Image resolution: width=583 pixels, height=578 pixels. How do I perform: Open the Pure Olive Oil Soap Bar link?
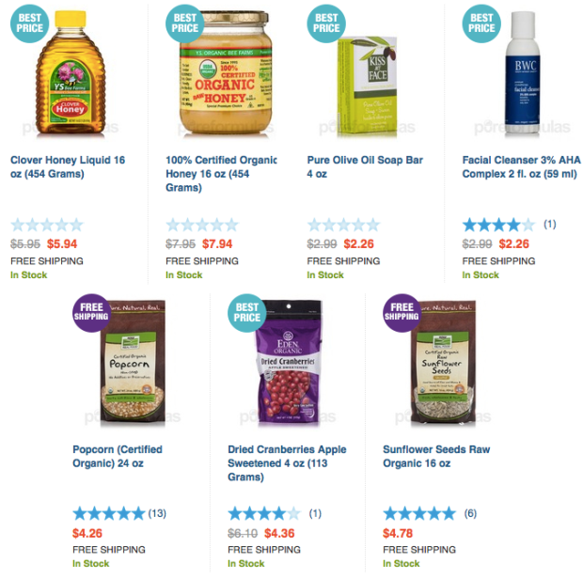[x=365, y=167]
